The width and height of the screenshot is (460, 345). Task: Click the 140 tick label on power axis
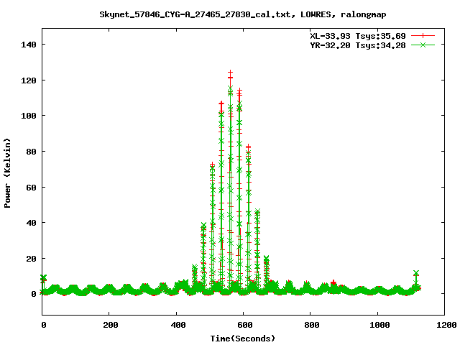click(x=29, y=45)
